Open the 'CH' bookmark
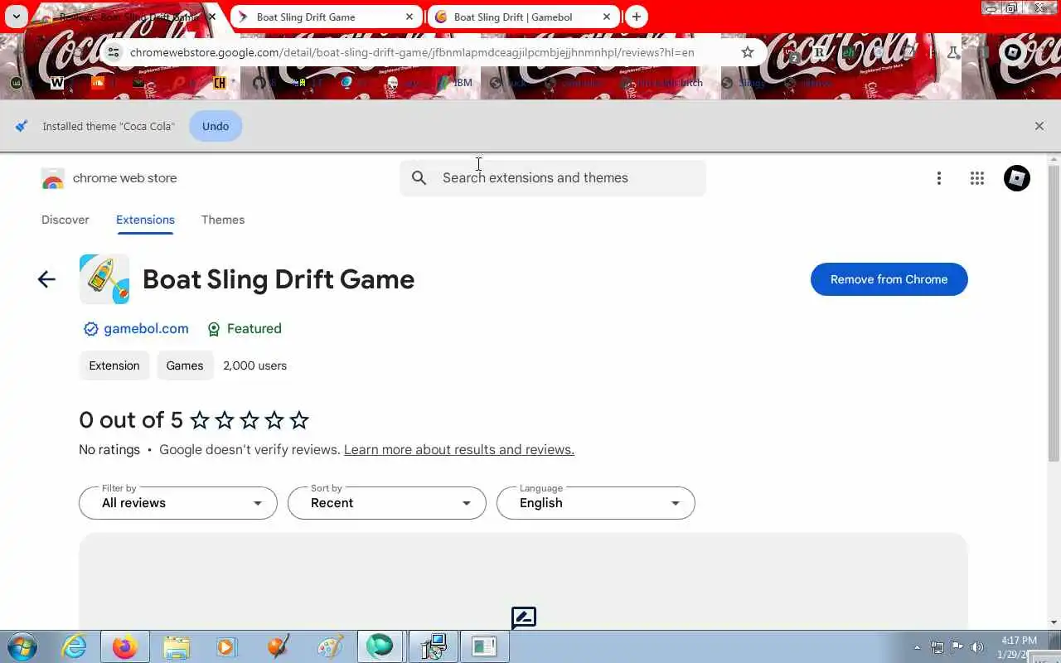 (220, 83)
